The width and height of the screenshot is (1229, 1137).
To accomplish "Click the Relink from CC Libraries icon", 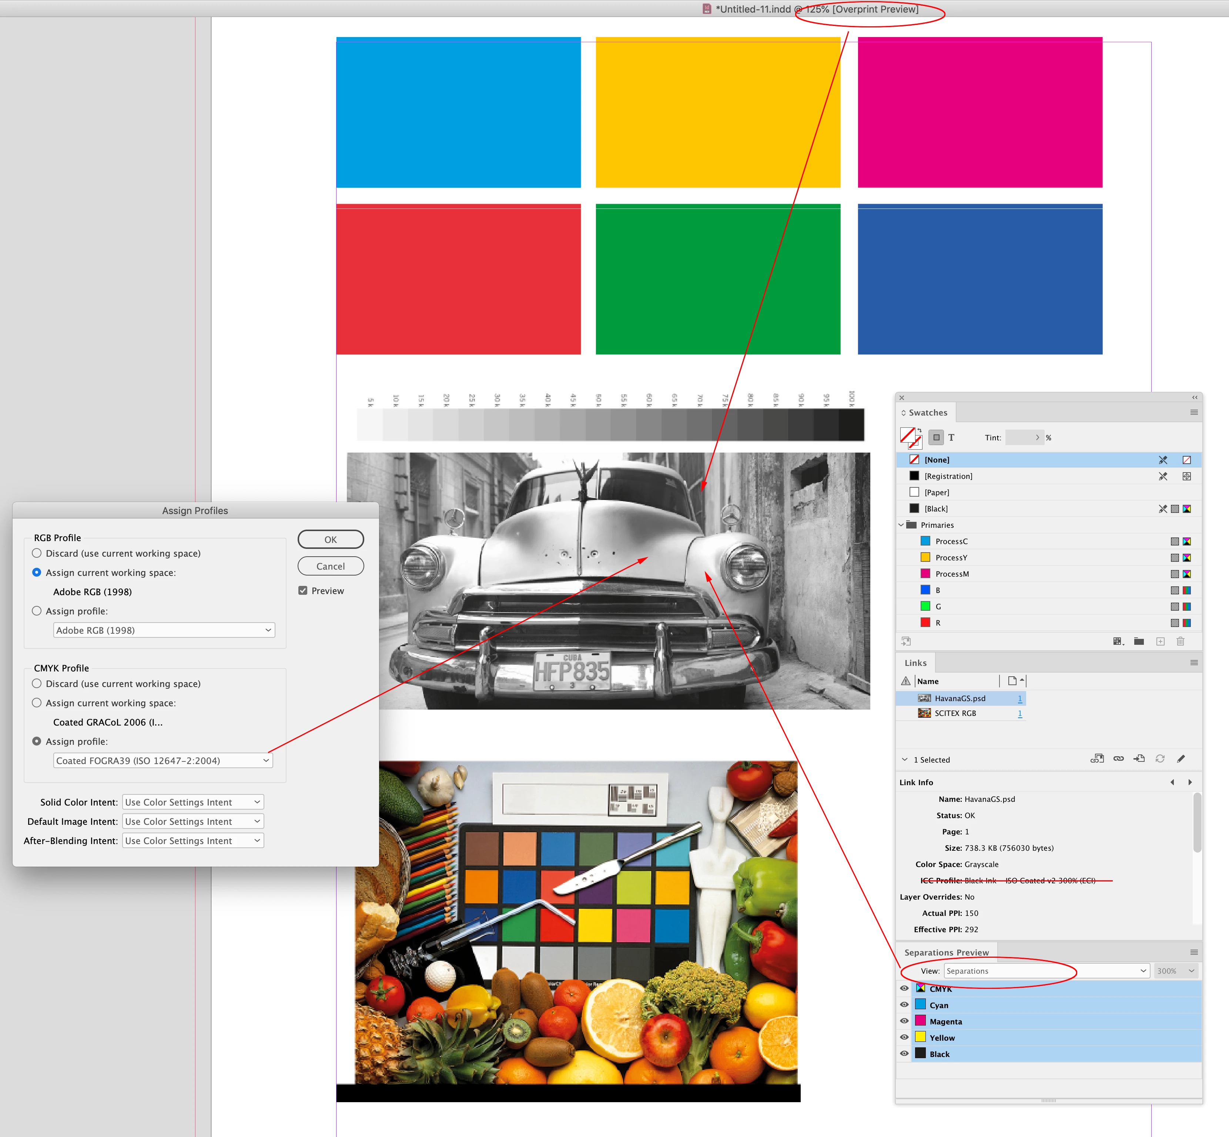I will pyautogui.click(x=1097, y=758).
